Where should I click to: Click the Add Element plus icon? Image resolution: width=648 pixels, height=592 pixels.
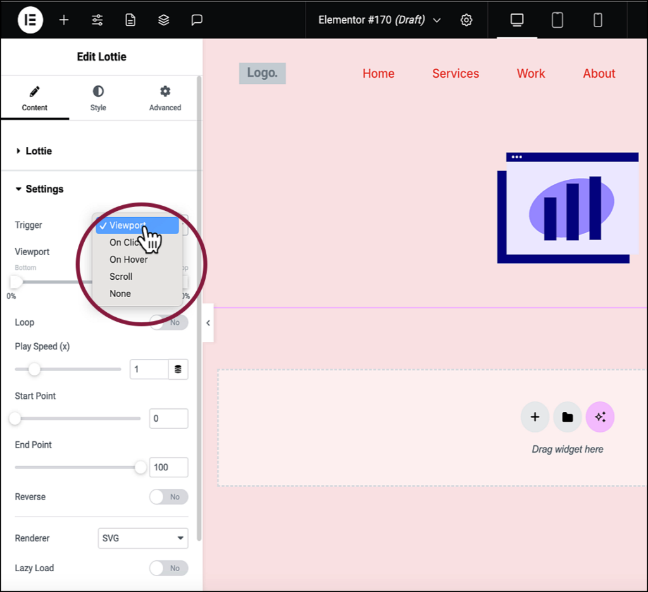click(64, 20)
